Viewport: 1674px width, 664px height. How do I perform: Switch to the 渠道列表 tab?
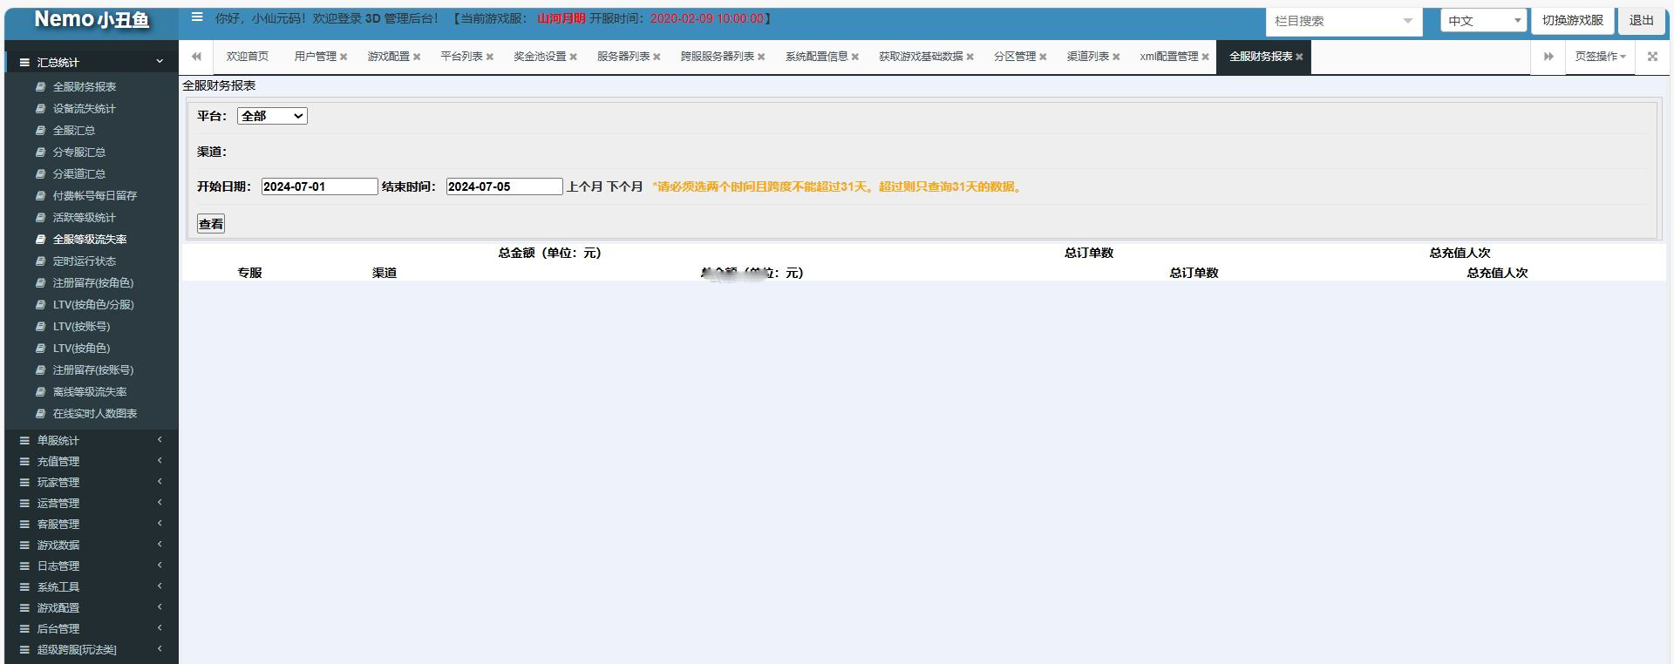[1087, 57]
